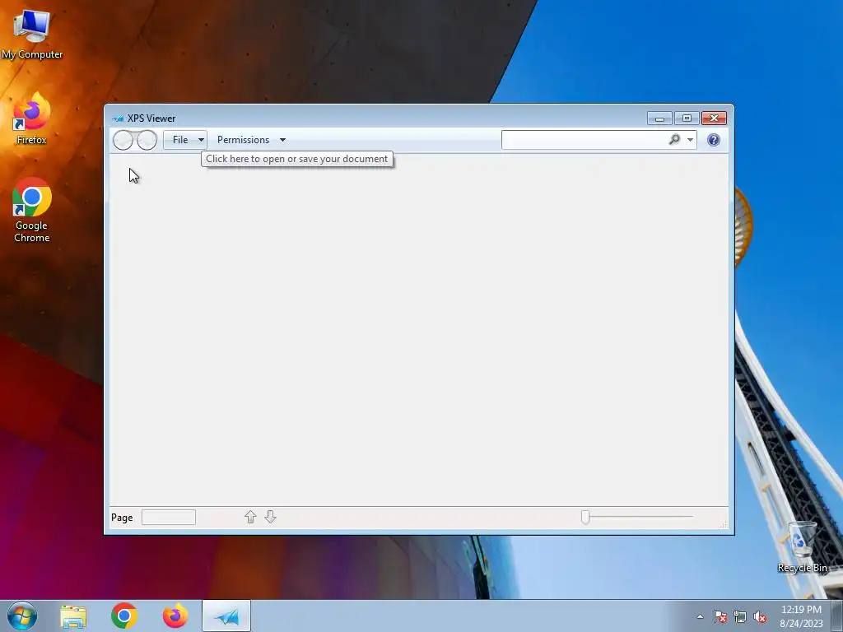Screen dimensions: 843x632
Task: Expand the File dropdown arrow
Action: (x=201, y=140)
